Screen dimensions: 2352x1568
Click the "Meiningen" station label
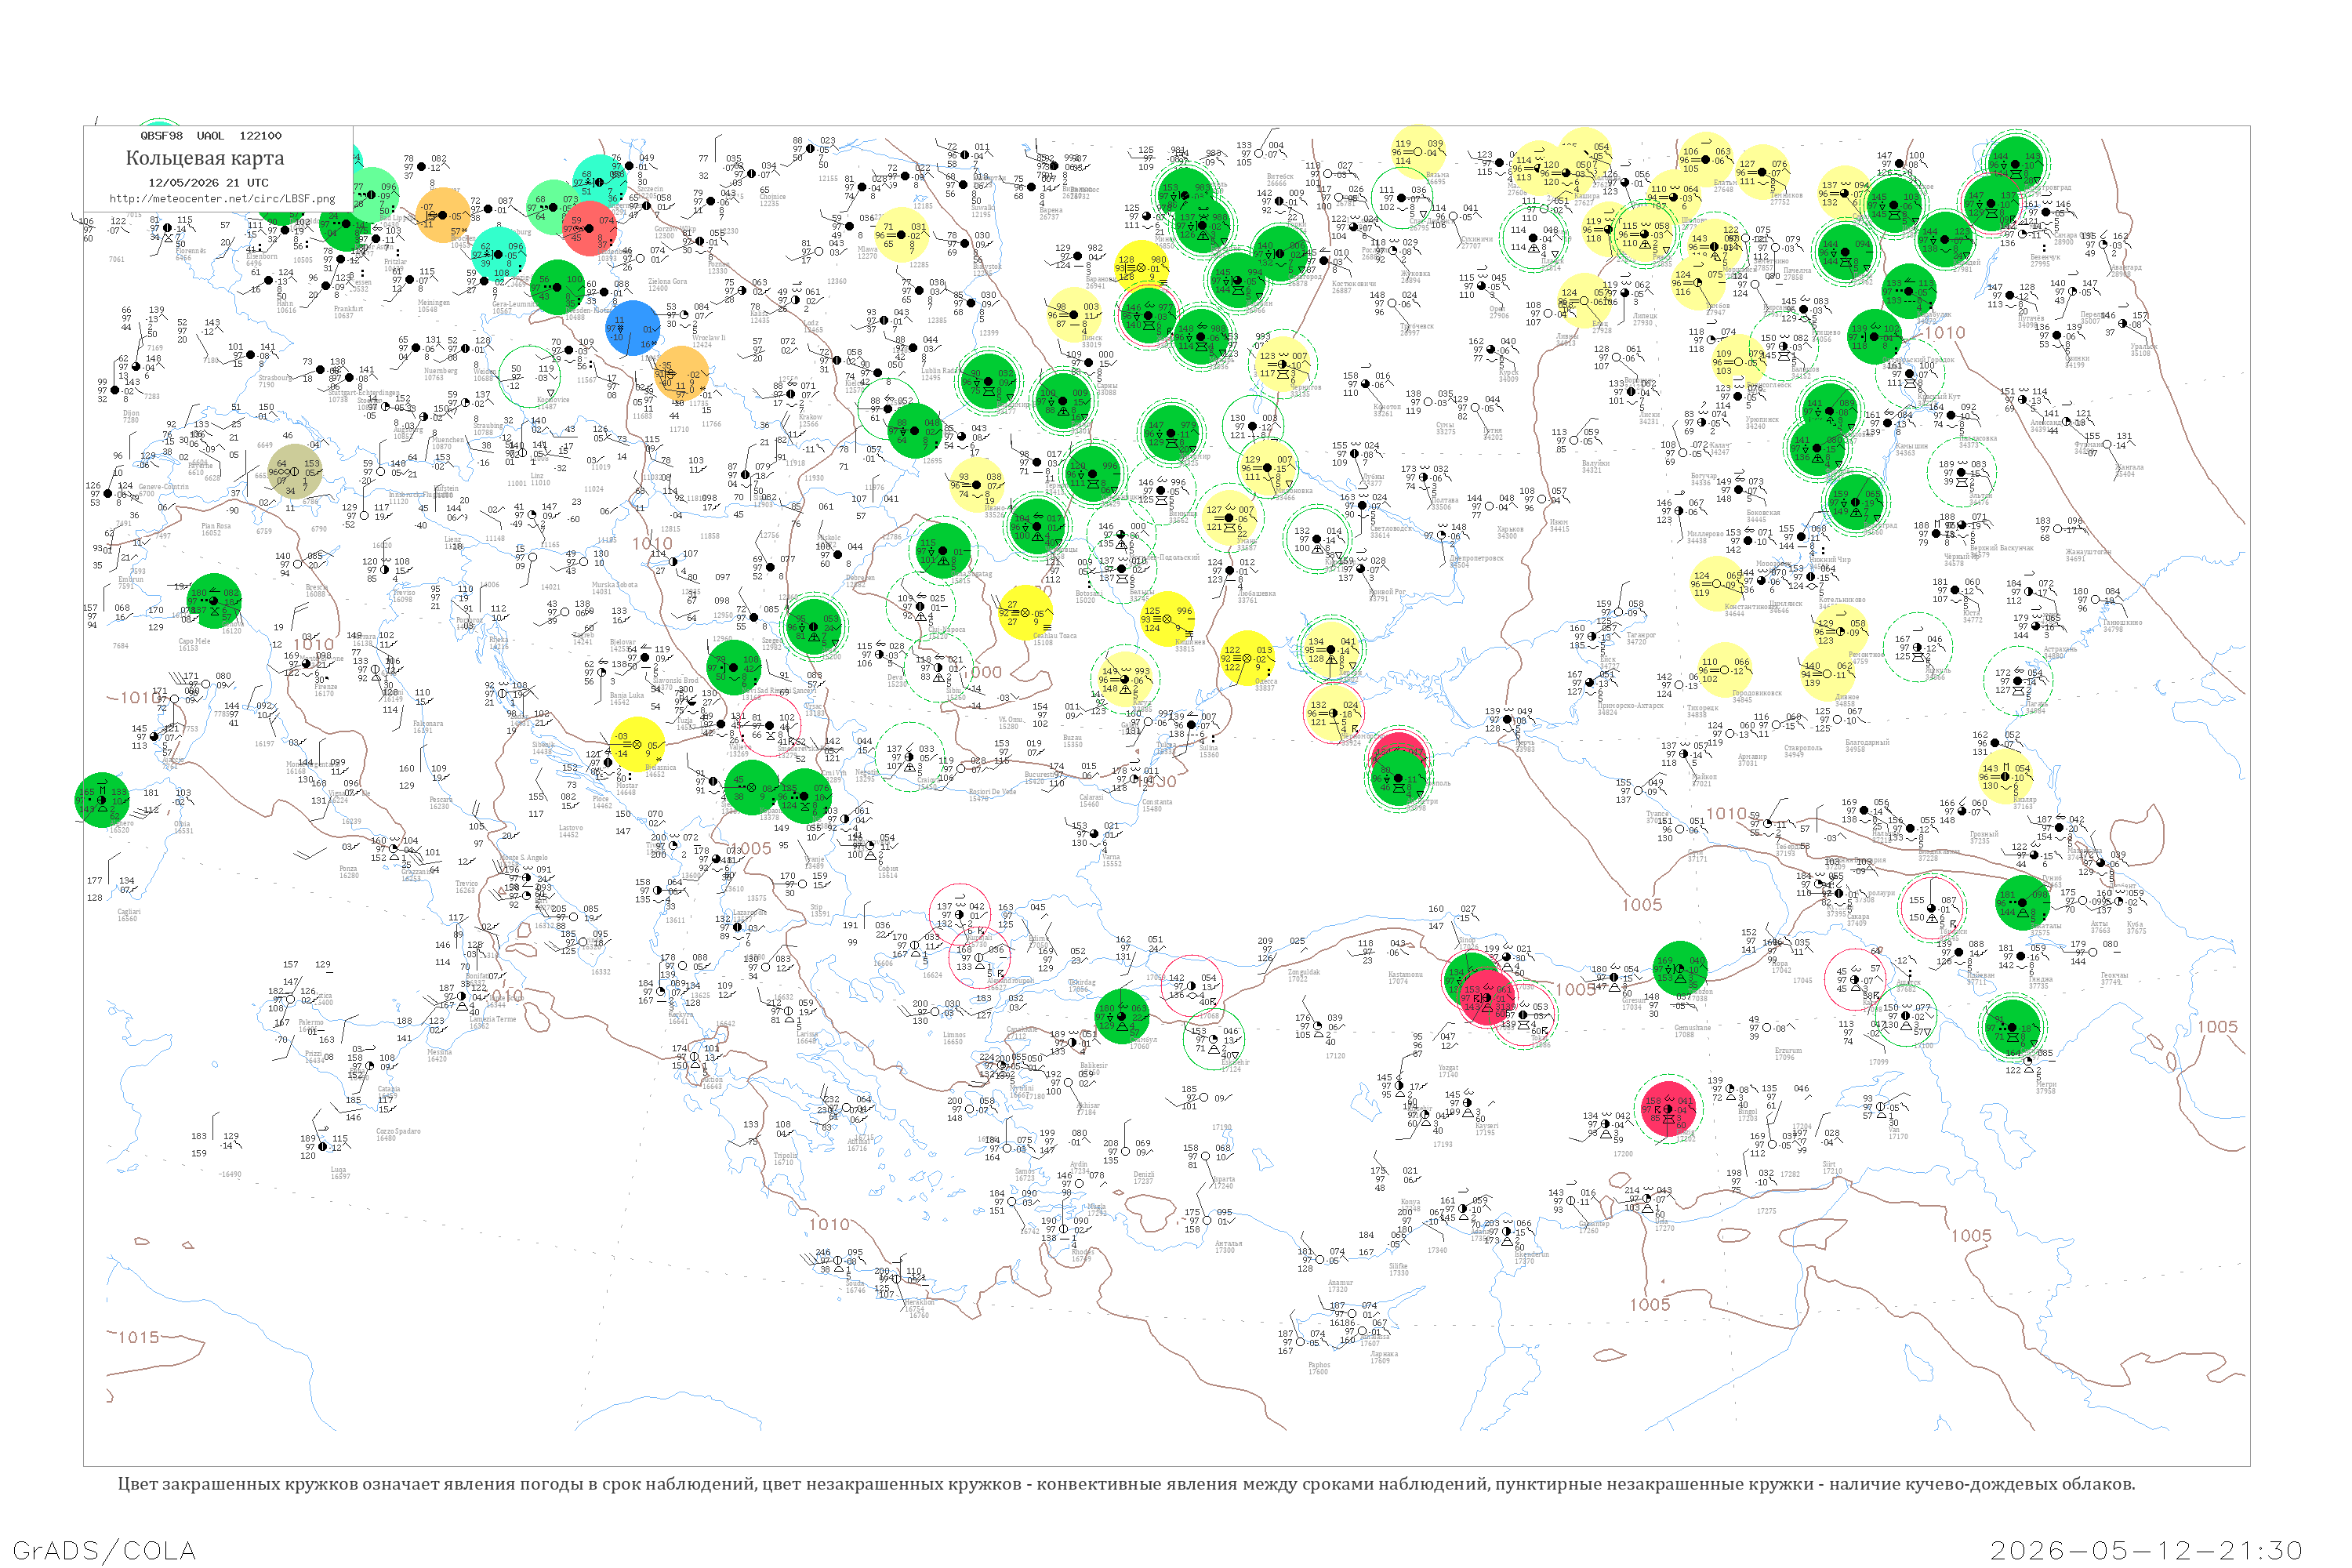433,304
